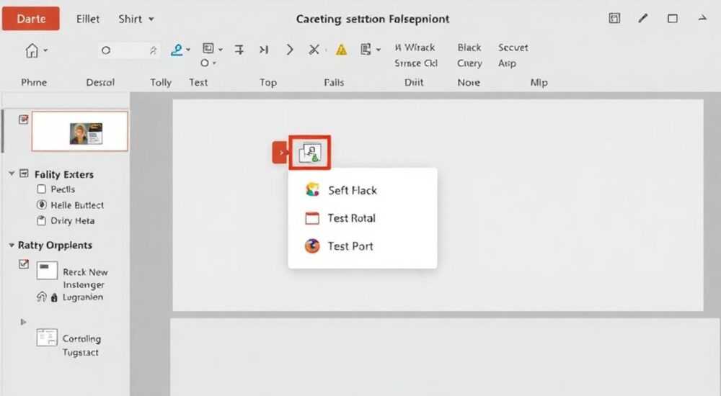The image size is (721, 396).
Task: Click the blue person pen icon
Action: [177, 50]
